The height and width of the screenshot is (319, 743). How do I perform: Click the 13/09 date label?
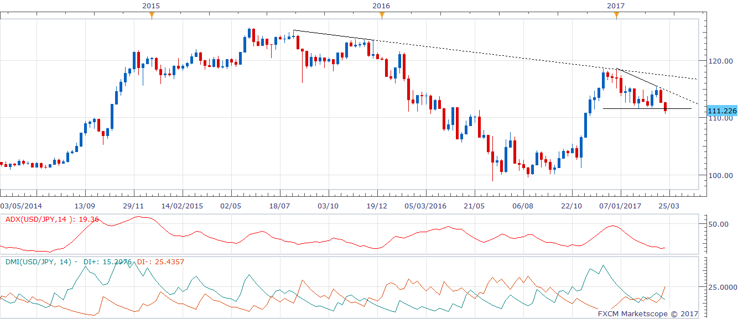[86, 206]
